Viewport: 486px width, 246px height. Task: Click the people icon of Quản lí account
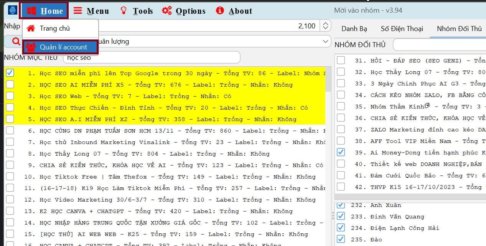coord(30,47)
